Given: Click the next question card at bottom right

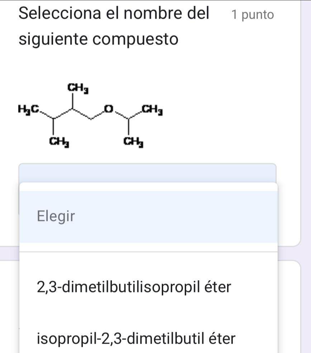Looking at the screenshot, I should click(x=294, y=305).
